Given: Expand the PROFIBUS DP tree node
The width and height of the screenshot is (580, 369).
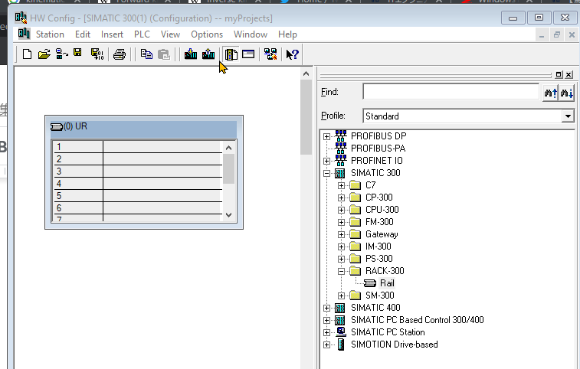Looking at the screenshot, I should point(326,136).
